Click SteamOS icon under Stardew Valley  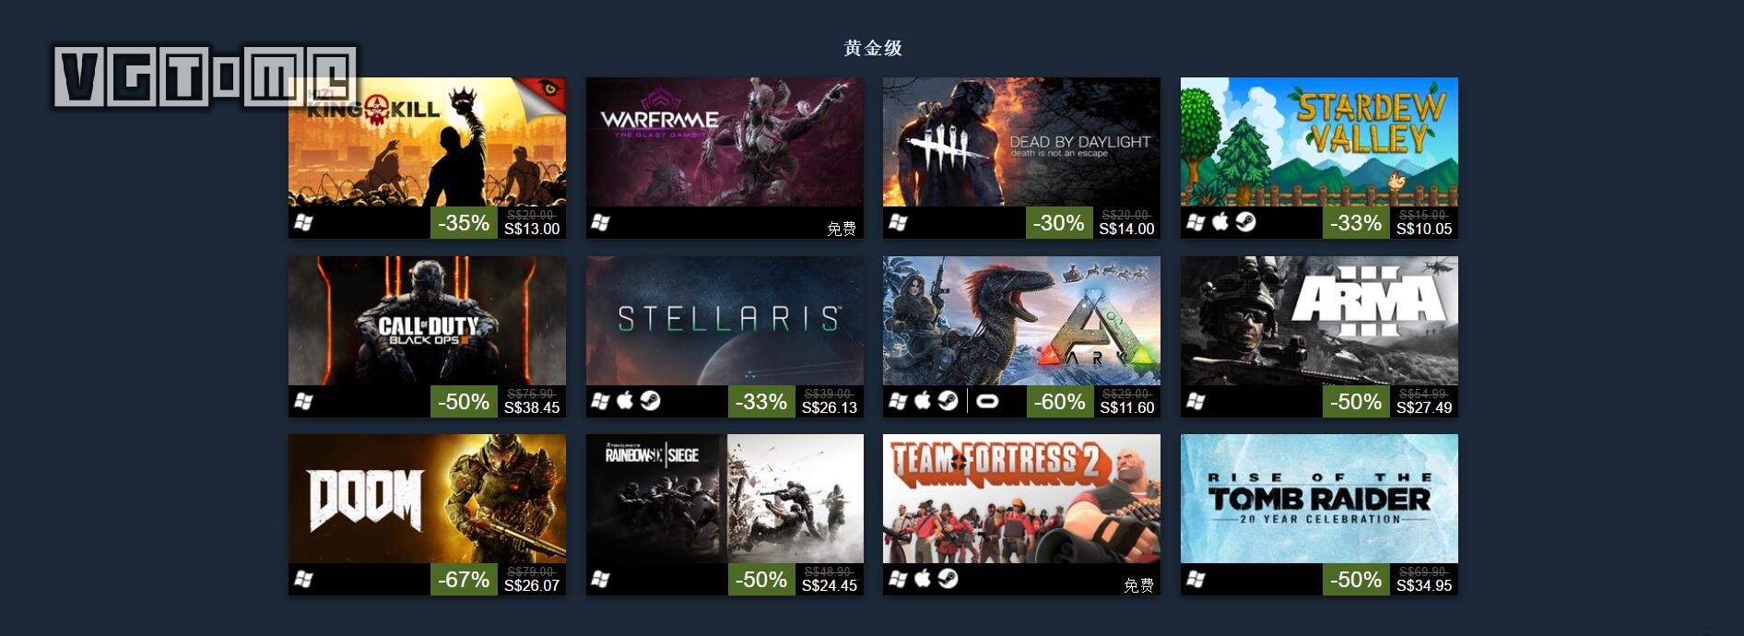[1245, 222]
